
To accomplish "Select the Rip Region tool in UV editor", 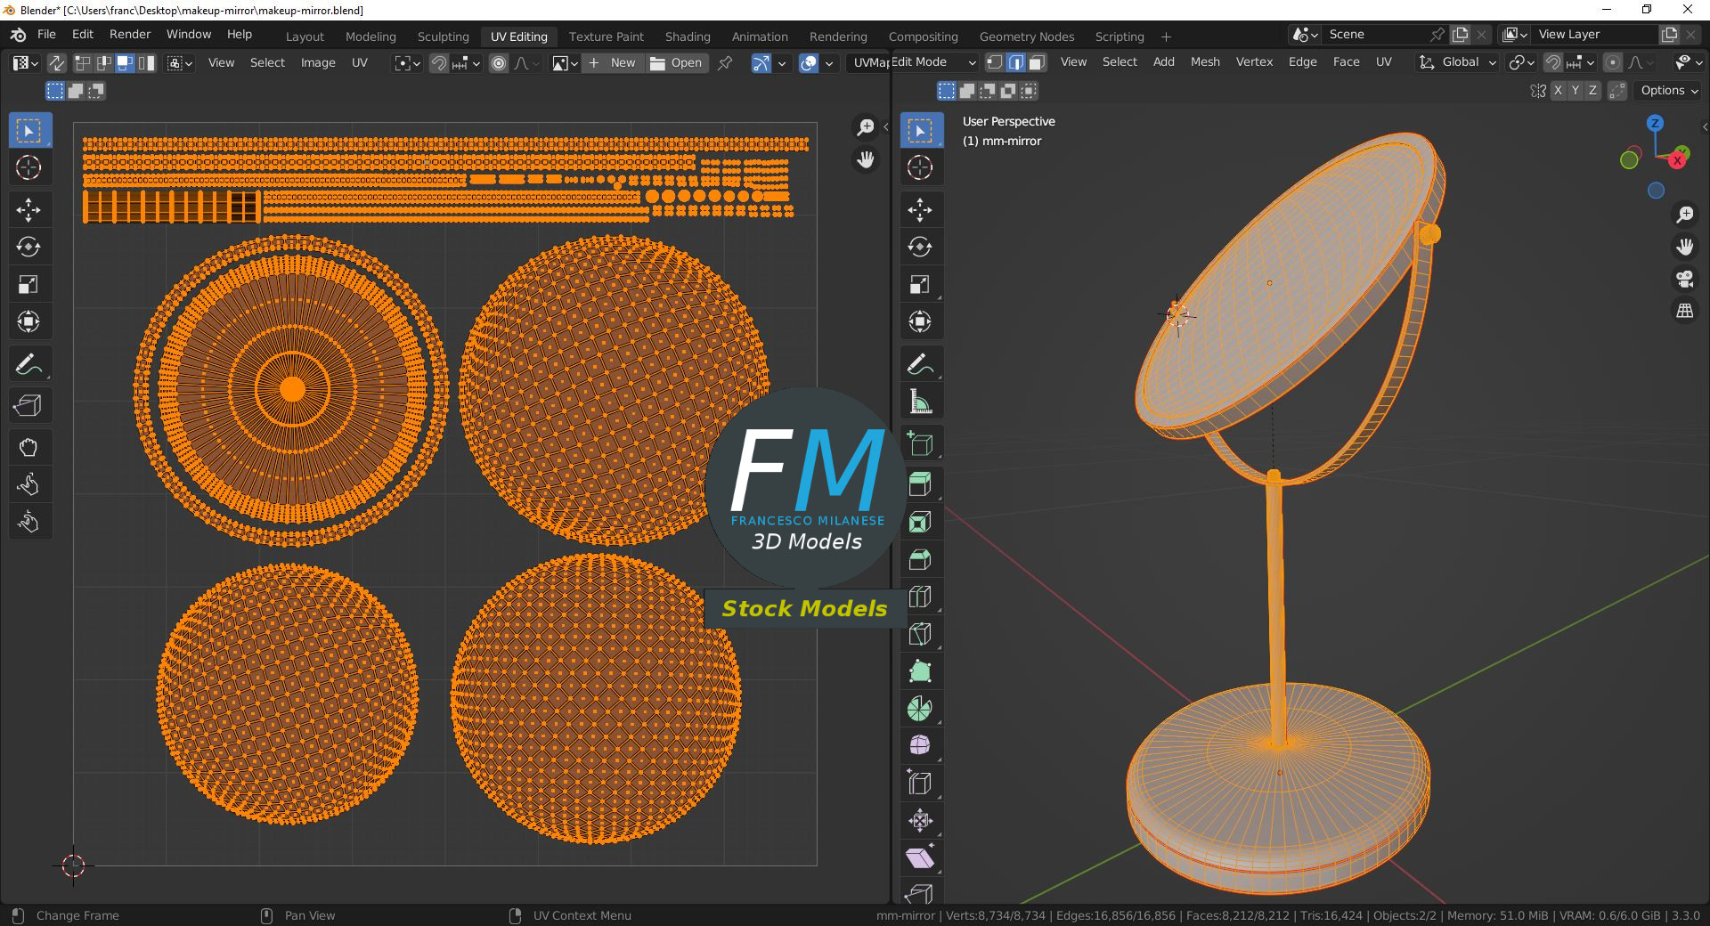I will [x=28, y=406].
